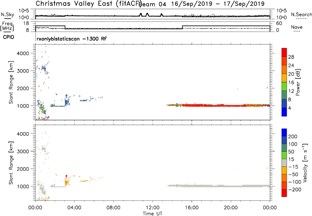312x216 pixels.
Task: Click the 4000 tick on power panel range axis
Action: coord(23,53)
